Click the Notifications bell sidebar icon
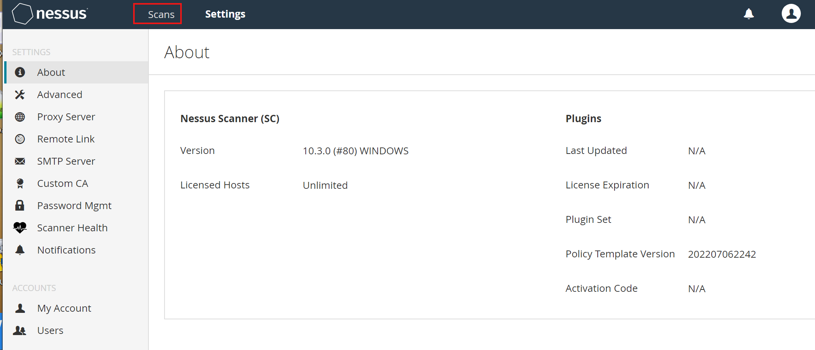The width and height of the screenshot is (815, 350). (20, 250)
